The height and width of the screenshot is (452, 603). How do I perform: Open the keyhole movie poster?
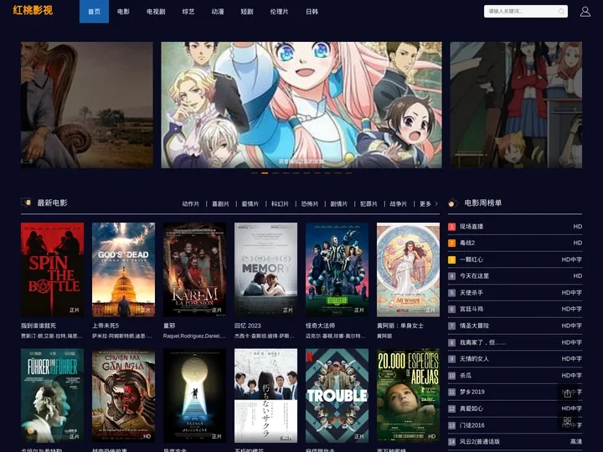click(x=194, y=395)
